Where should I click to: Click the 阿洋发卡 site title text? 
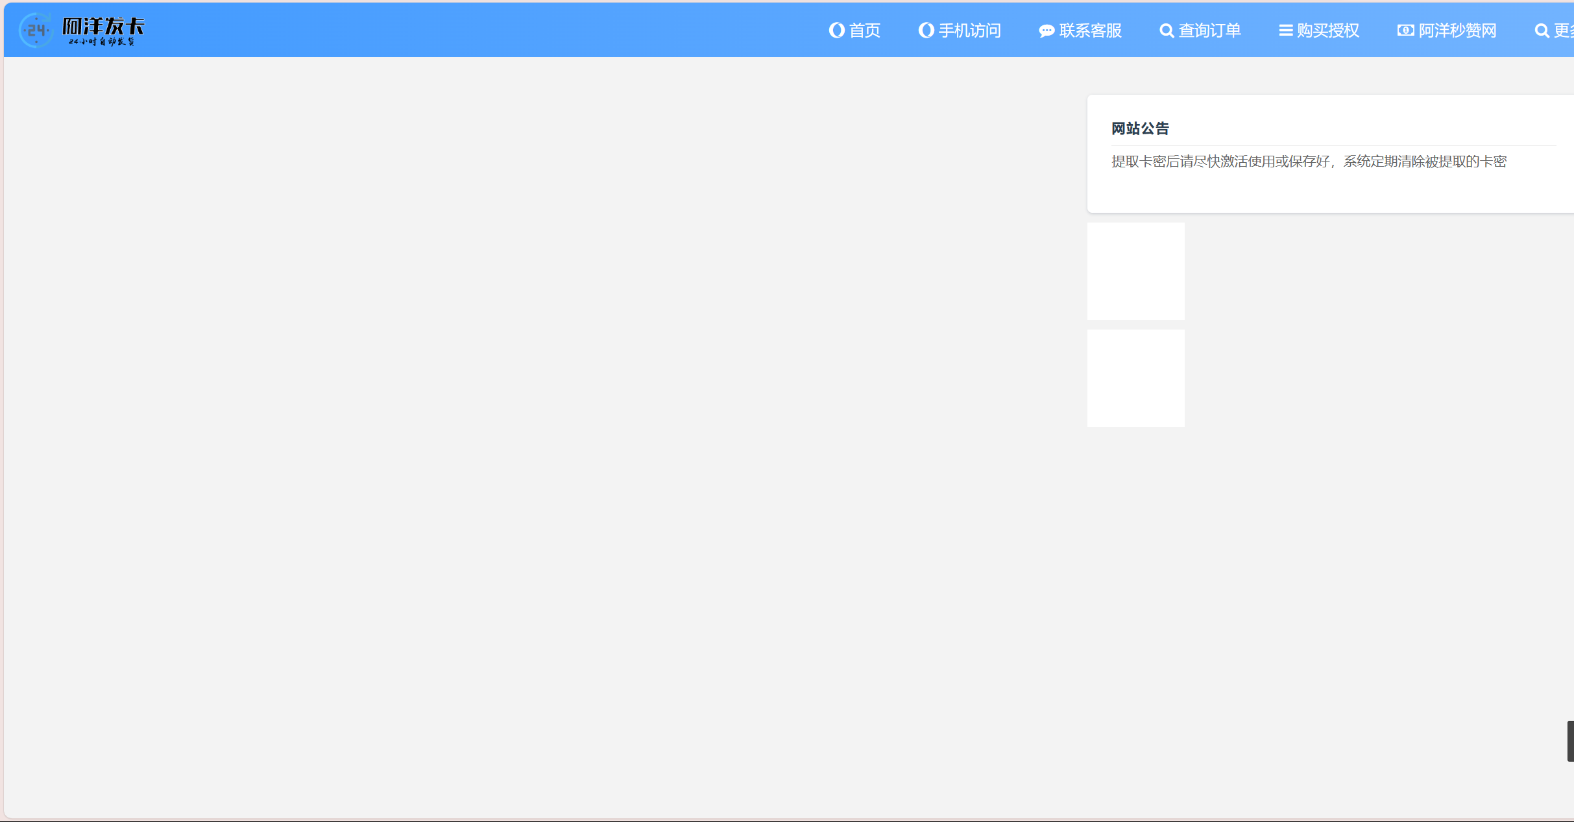coord(103,27)
